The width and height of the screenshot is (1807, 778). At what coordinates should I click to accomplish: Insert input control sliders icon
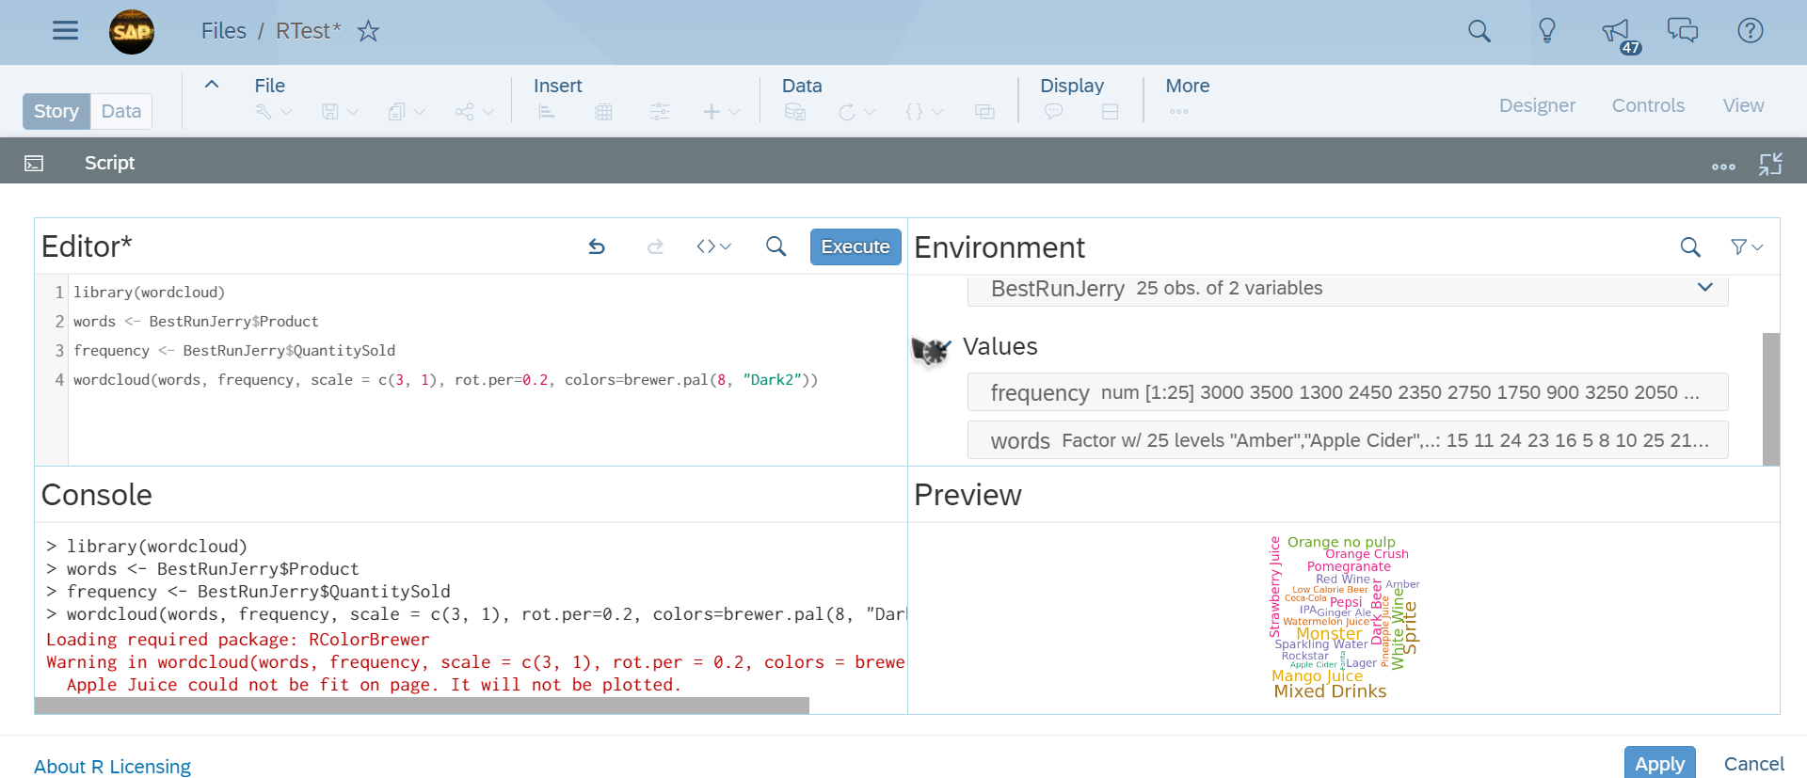point(660,112)
